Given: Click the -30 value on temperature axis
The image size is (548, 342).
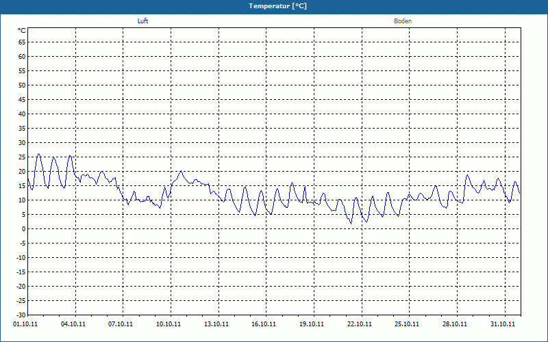Looking at the screenshot, I should tap(21, 315).
